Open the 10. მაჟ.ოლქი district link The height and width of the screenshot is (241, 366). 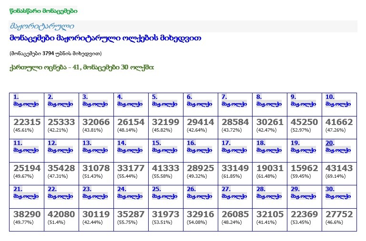pyautogui.click(x=338, y=100)
